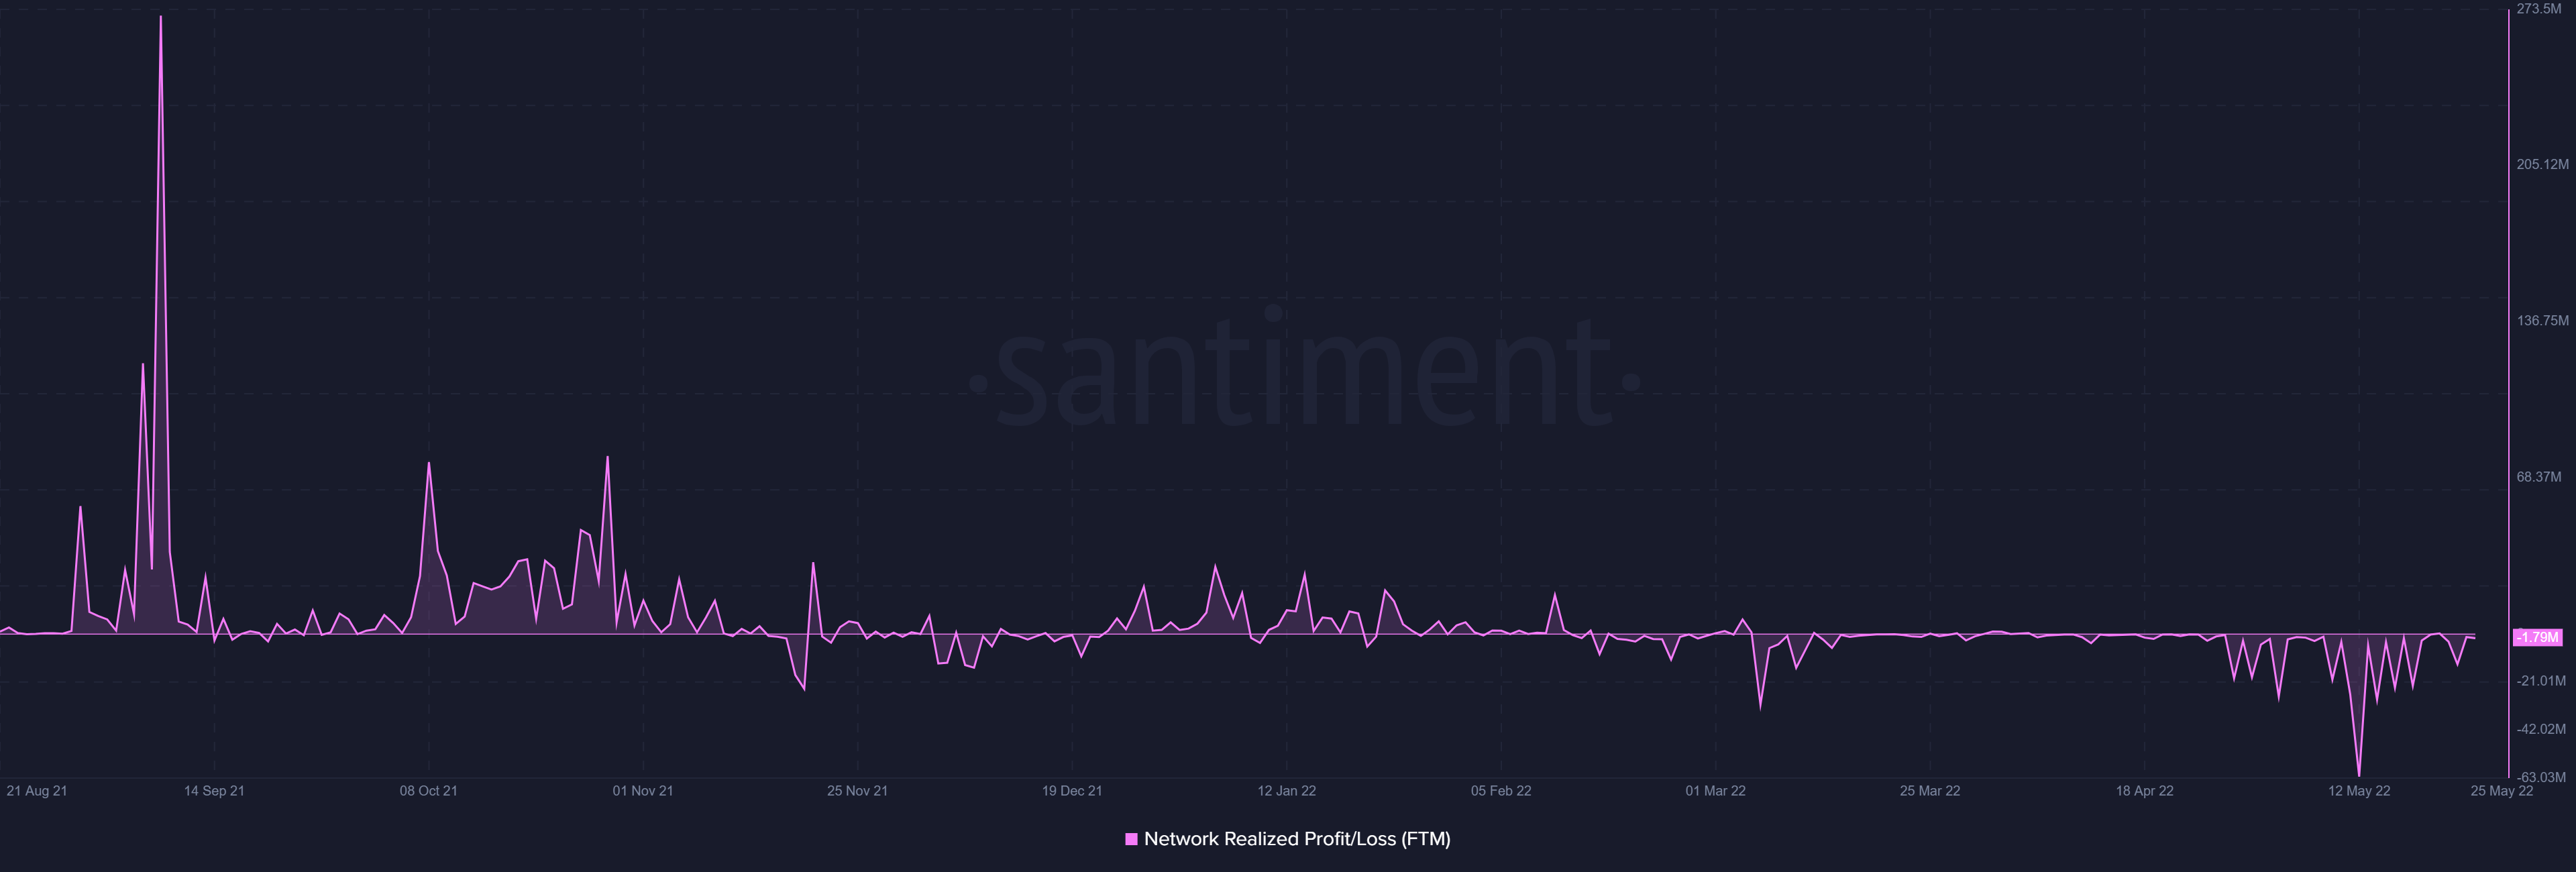
Task: Click the -63.03M y-axis value
Action: coord(2541,777)
